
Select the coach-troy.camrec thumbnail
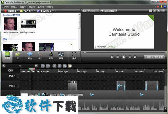click(x=10, y=24)
